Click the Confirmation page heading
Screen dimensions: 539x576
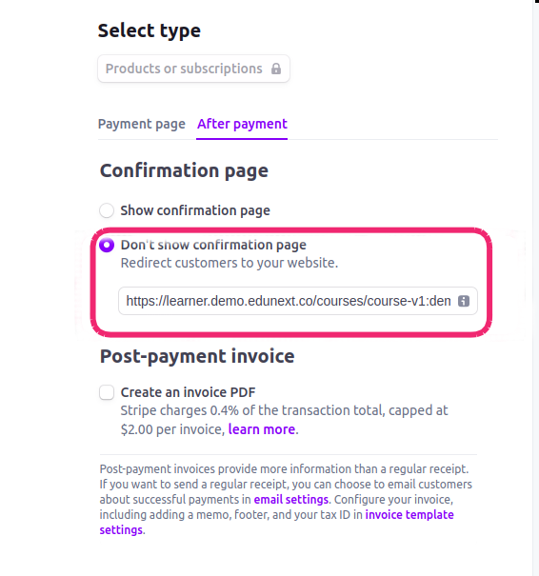184,170
